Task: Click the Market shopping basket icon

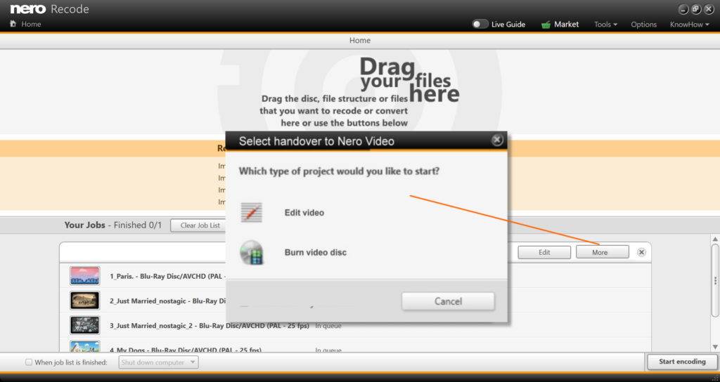Action: pos(546,25)
